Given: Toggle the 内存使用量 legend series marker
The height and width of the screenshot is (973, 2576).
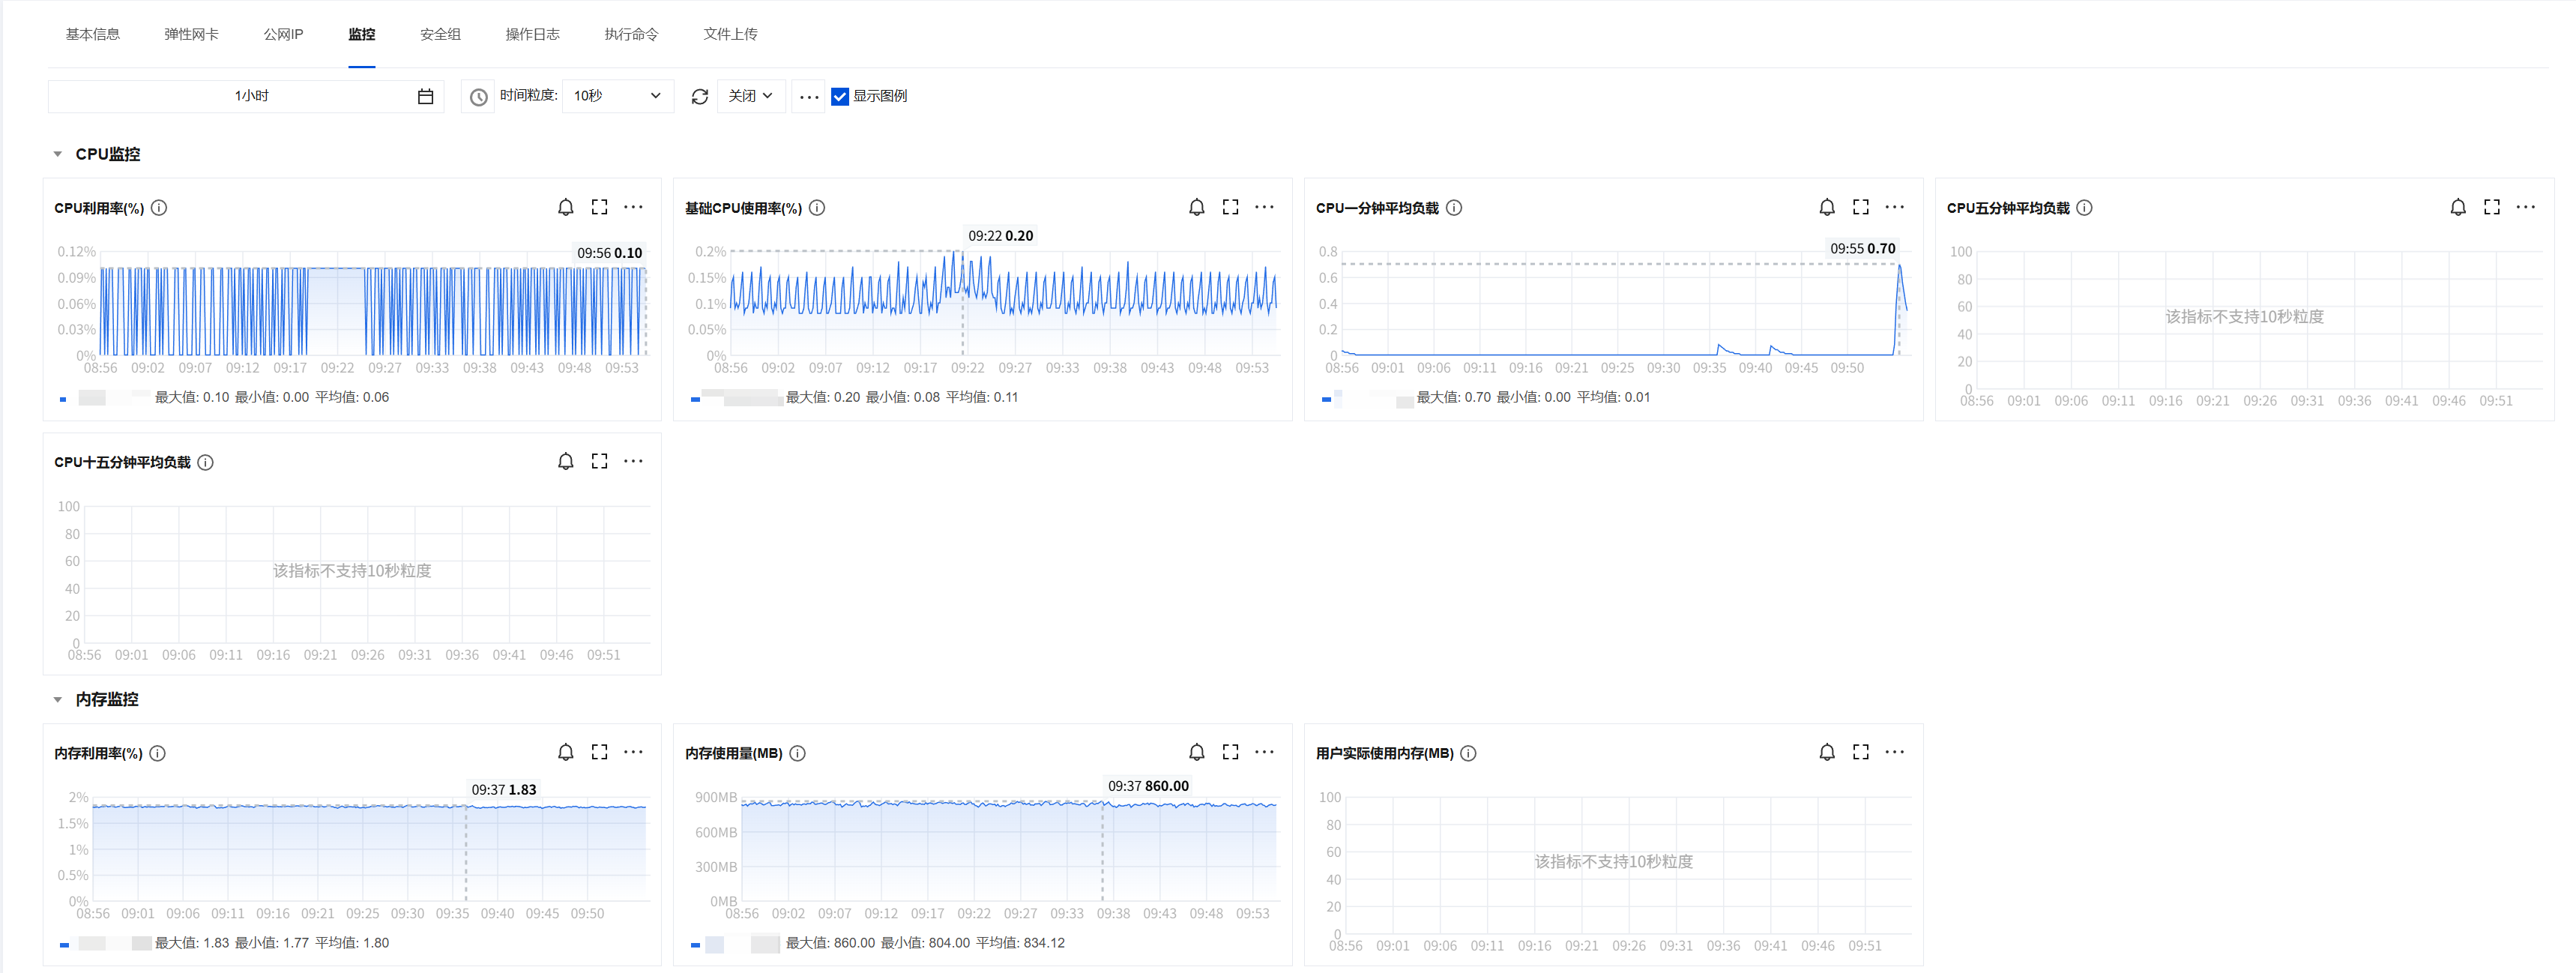Looking at the screenshot, I should (695, 944).
